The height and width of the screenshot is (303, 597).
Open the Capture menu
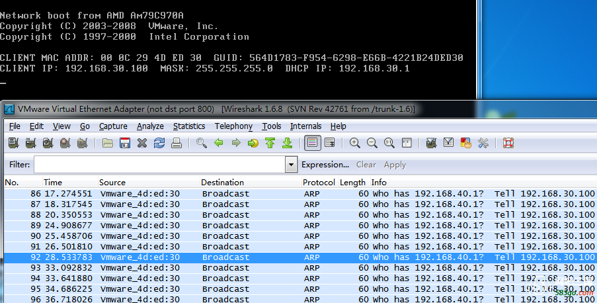[113, 126]
